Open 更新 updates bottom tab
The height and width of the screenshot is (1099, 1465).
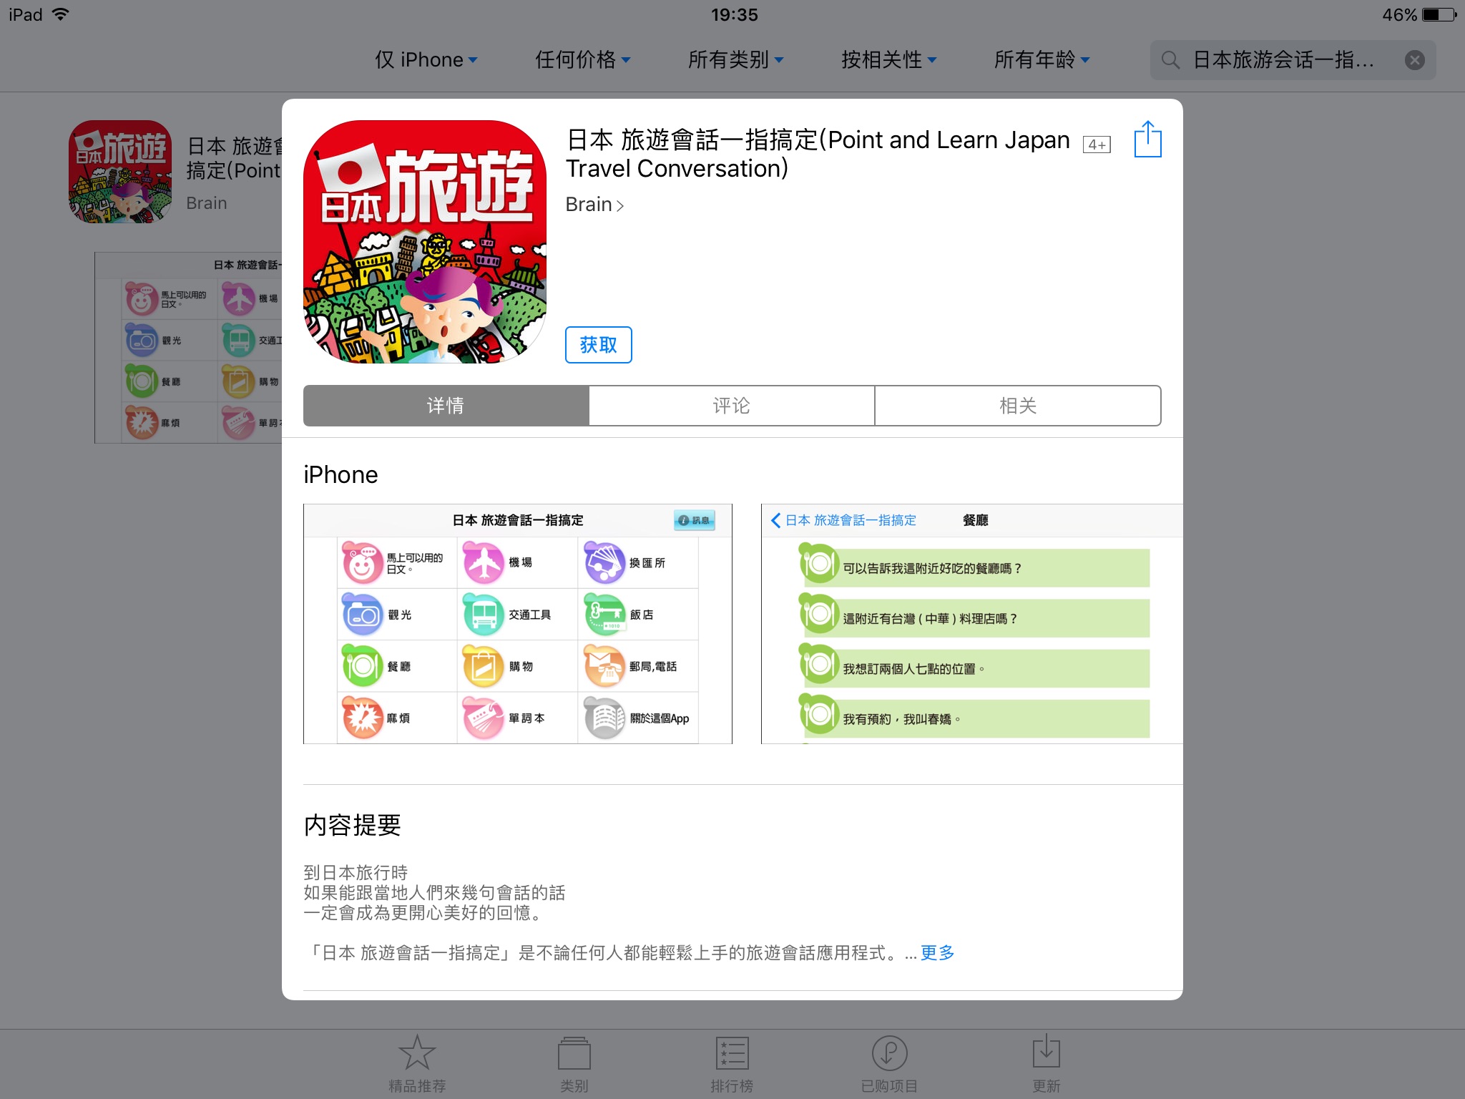[1046, 1063]
